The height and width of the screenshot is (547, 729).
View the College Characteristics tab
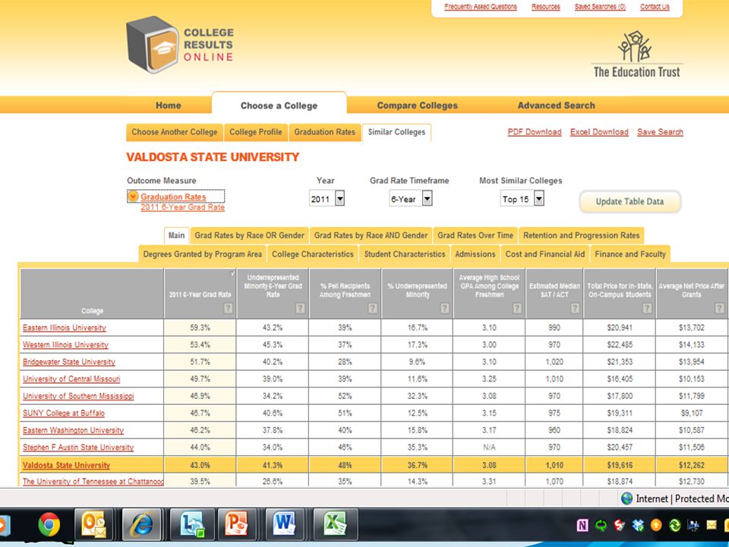pos(312,254)
